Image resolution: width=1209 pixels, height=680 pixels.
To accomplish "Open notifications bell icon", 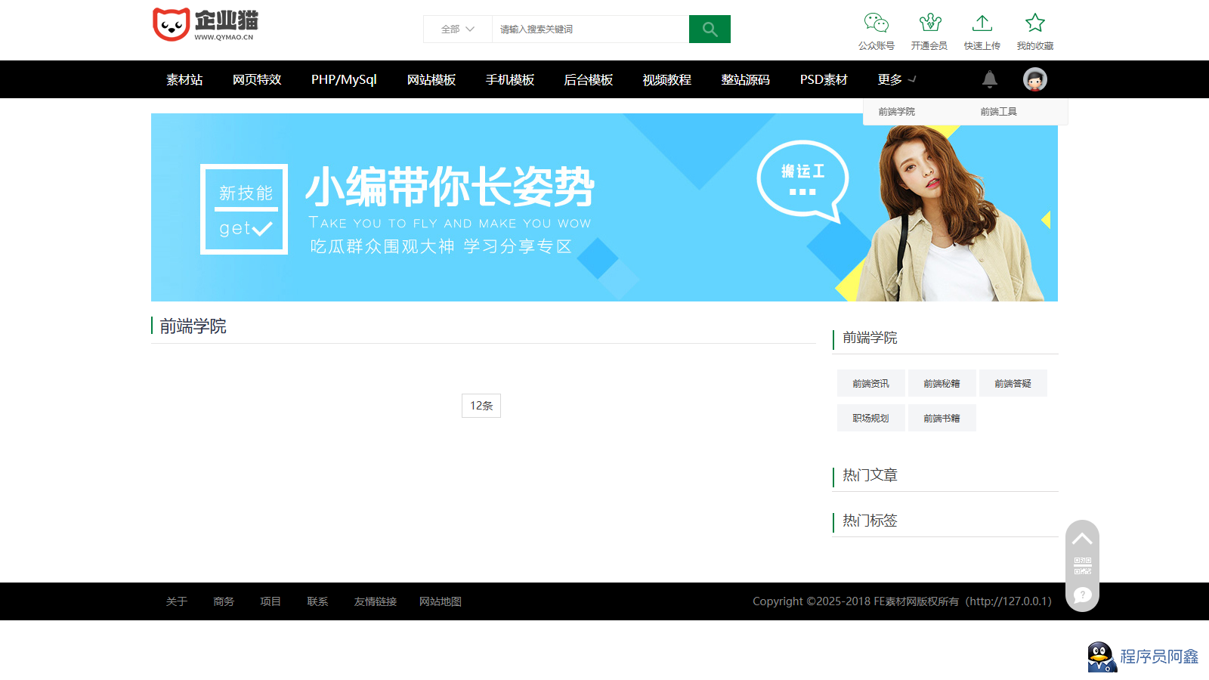I will pyautogui.click(x=990, y=79).
